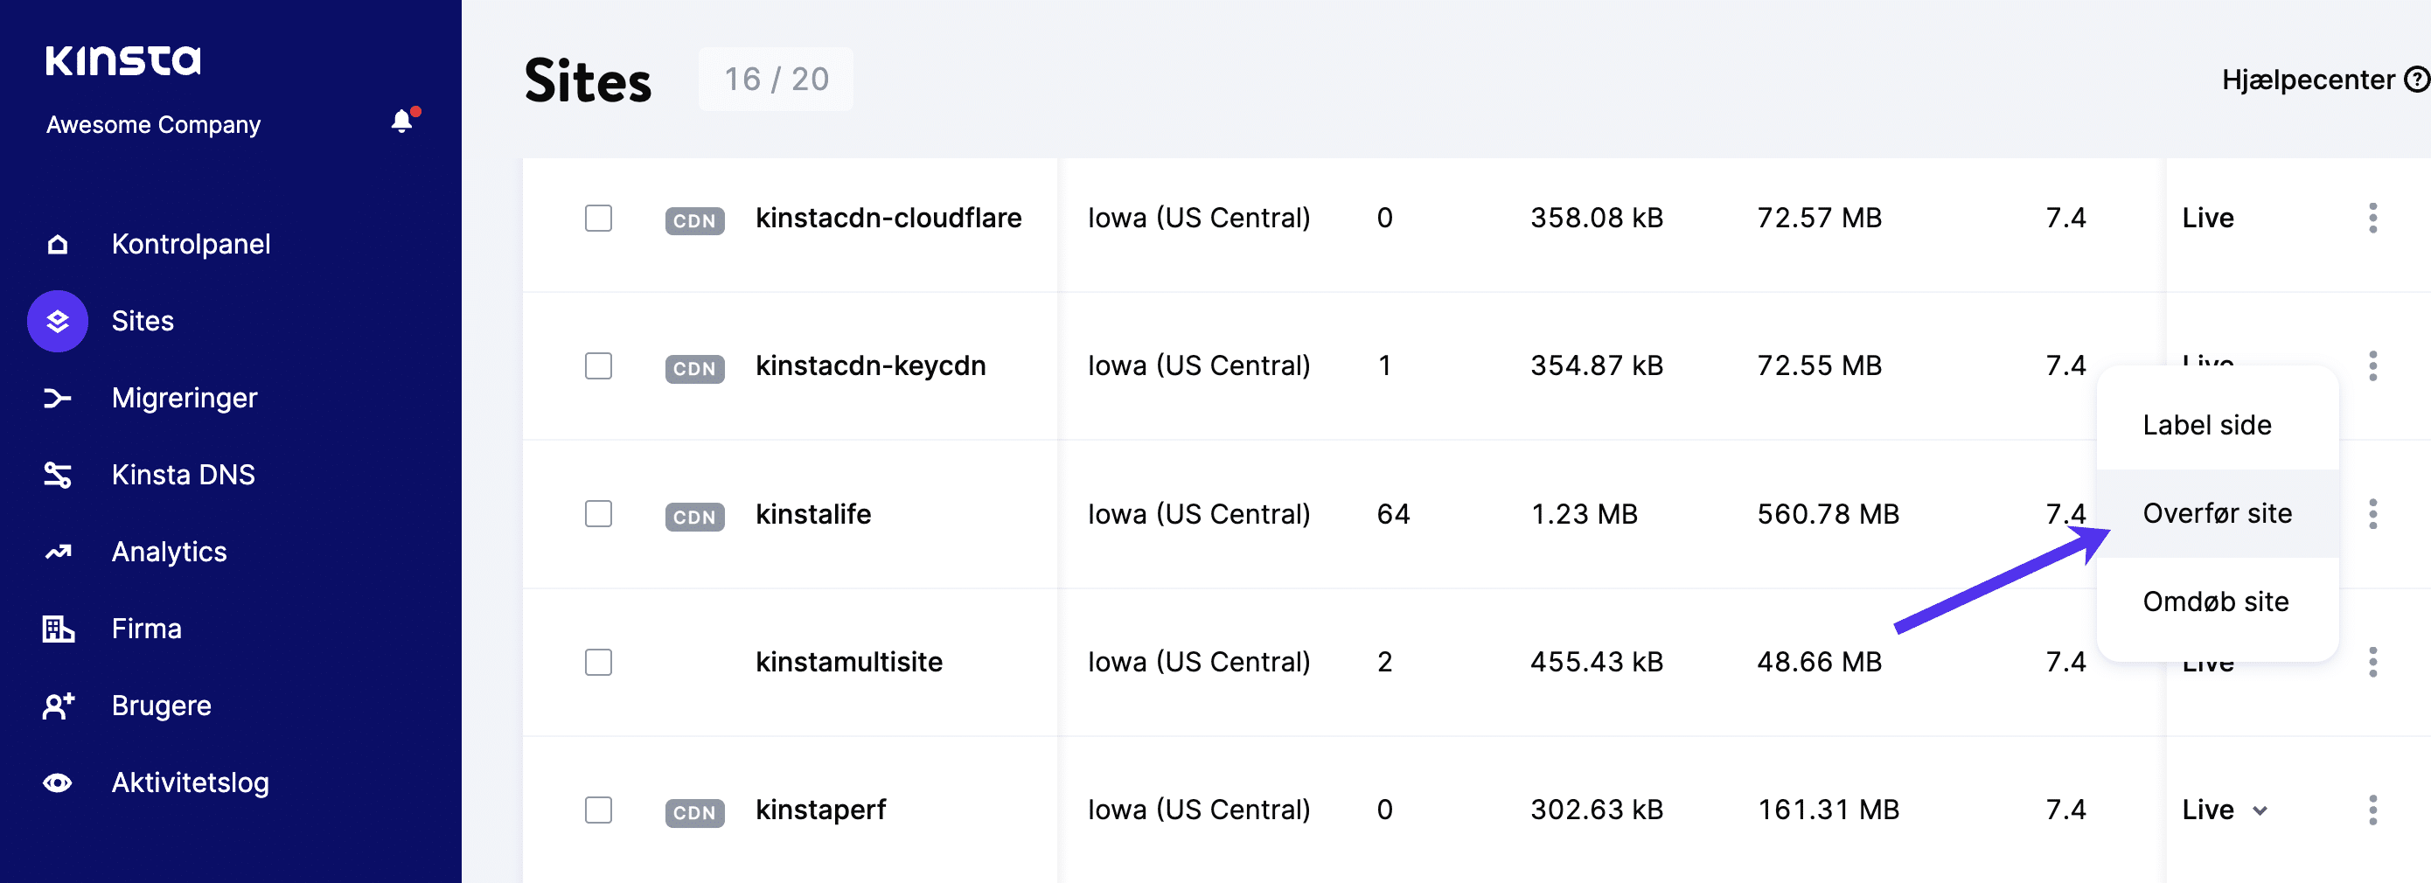This screenshot has width=2431, height=883.
Task: Check the kinstaperf site checkbox
Action: [x=598, y=810]
